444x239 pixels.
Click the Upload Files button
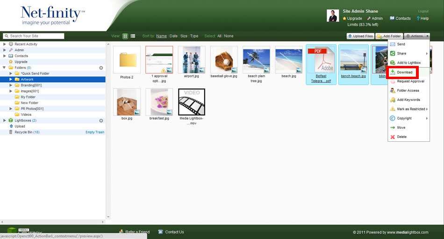360,36
